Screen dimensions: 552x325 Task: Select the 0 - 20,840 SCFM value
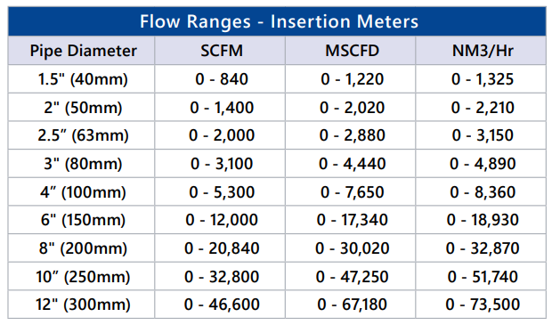(222, 248)
